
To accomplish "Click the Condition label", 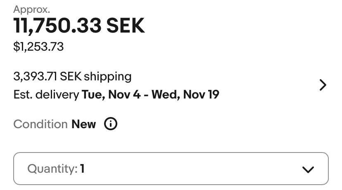I will [40, 124].
